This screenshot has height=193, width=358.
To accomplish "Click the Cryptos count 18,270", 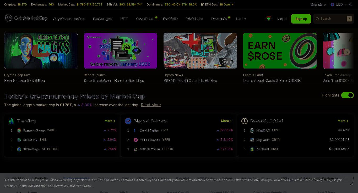I will [22, 4].
